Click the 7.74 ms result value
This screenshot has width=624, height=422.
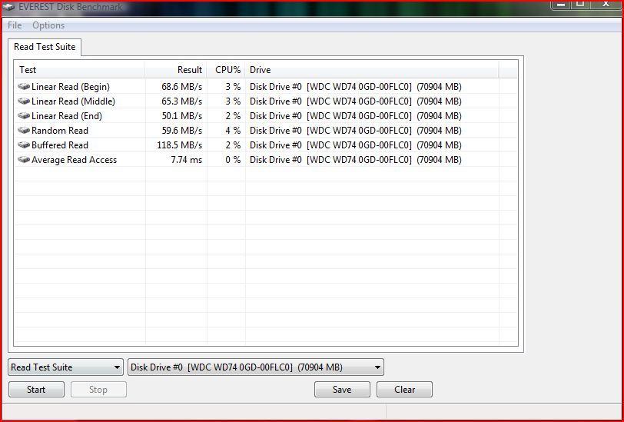pos(187,160)
